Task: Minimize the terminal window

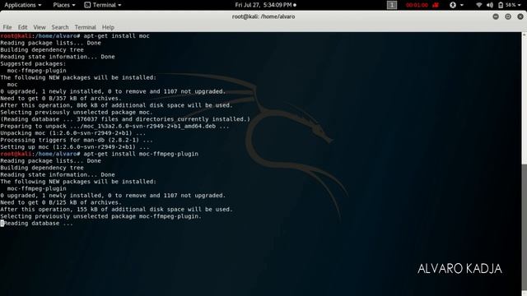Action: point(496,16)
